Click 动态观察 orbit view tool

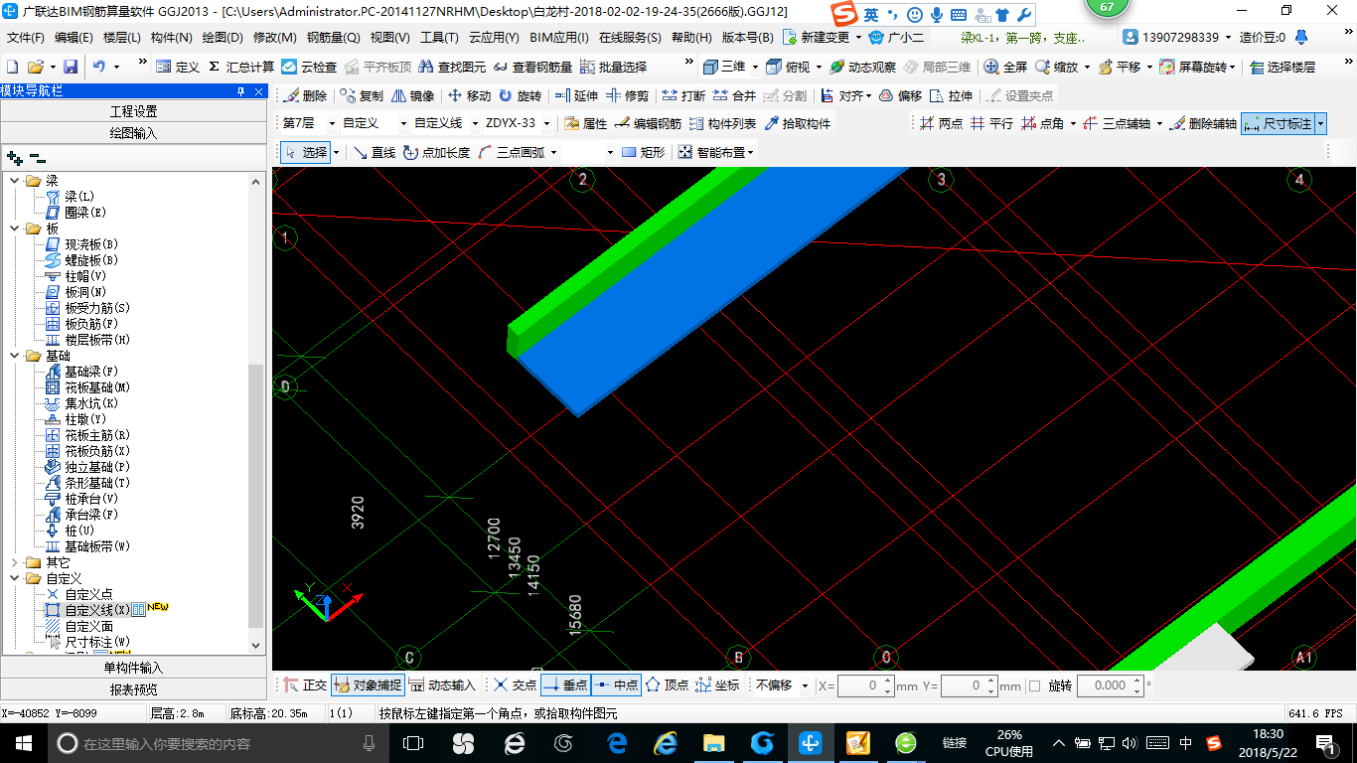(862, 67)
